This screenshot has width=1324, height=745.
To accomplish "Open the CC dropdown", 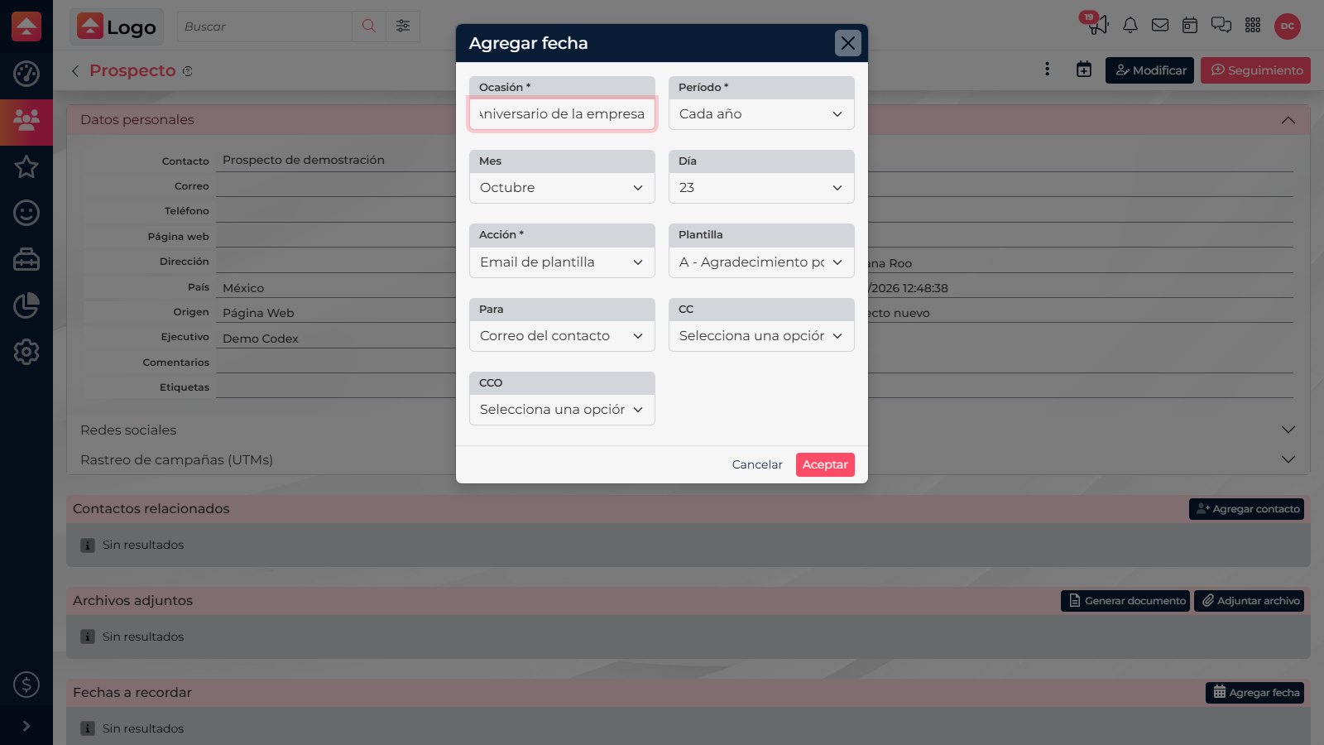I will coord(761,336).
